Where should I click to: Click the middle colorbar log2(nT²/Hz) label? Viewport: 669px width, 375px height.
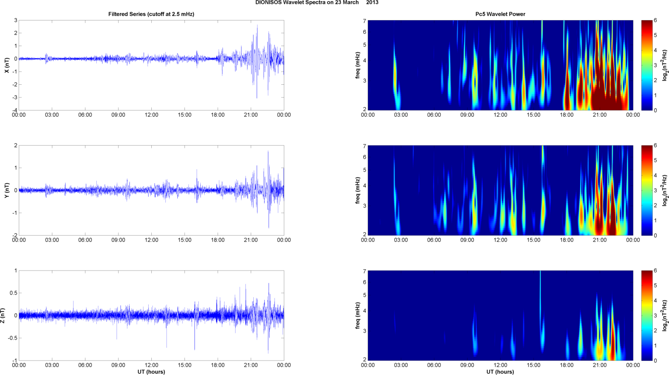click(665, 190)
